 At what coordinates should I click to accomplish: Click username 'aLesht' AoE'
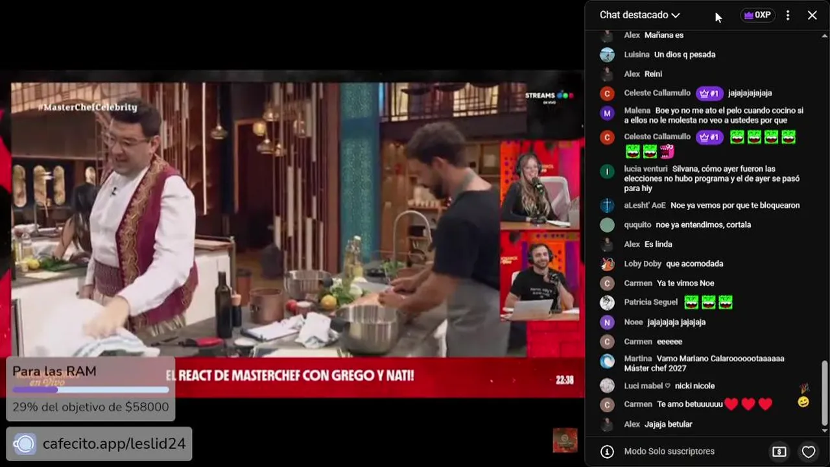click(x=645, y=205)
